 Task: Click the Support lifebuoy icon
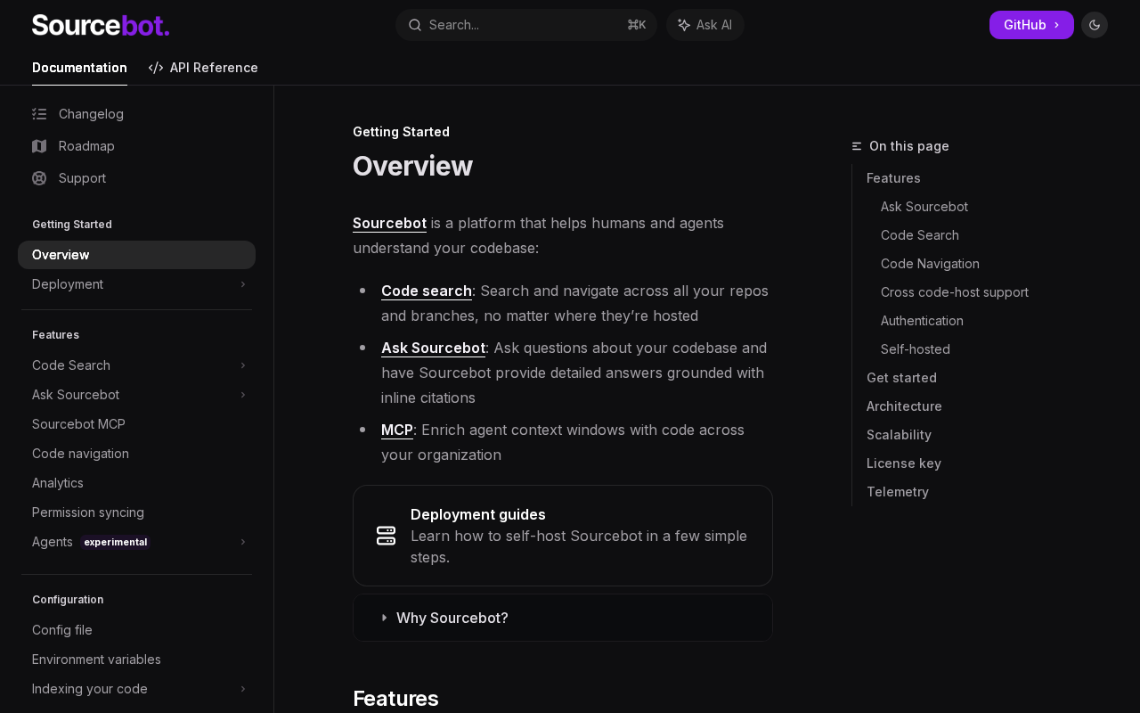coord(39,178)
